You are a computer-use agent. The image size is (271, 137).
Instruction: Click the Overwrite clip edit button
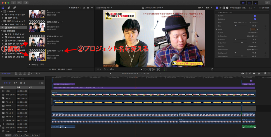(29, 74)
